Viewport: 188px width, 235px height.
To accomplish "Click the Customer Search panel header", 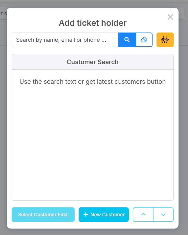I will click(x=93, y=62).
